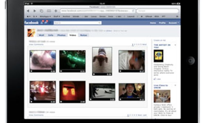Open the Account dropdown menu
The height and width of the screenshot is (123, 206).
[174, 23]
